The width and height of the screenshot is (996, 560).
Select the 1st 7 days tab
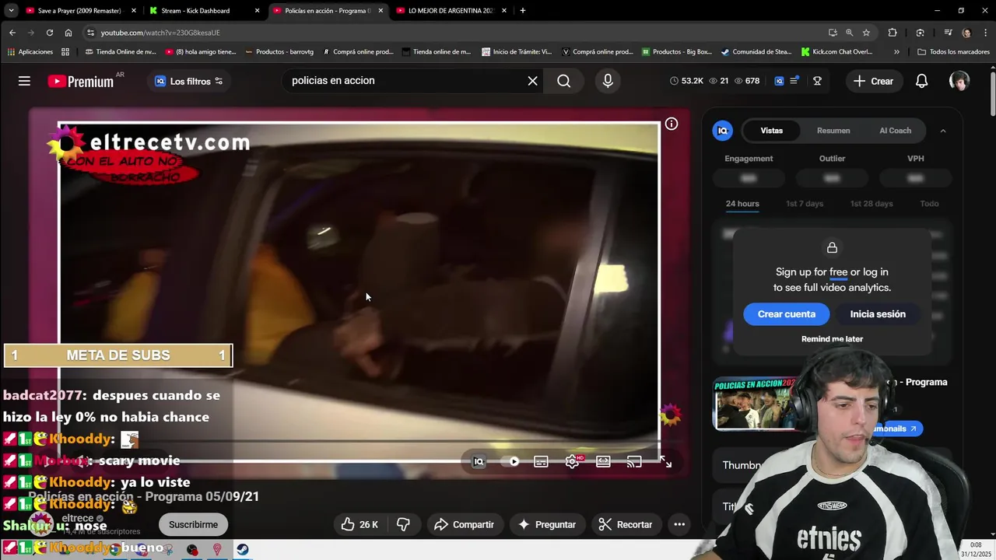click(x=805, y=204)
